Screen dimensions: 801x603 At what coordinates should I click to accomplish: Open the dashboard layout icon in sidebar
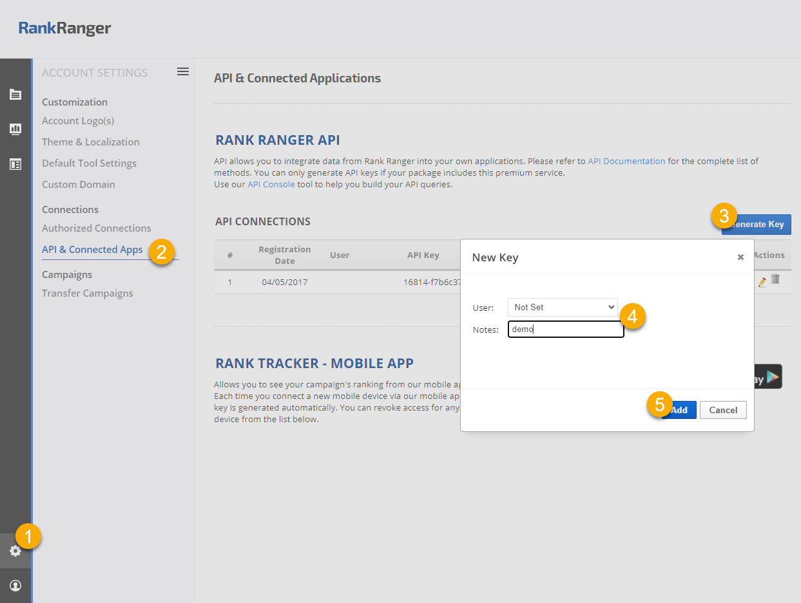pyautogui.click(x=15, y=164)
